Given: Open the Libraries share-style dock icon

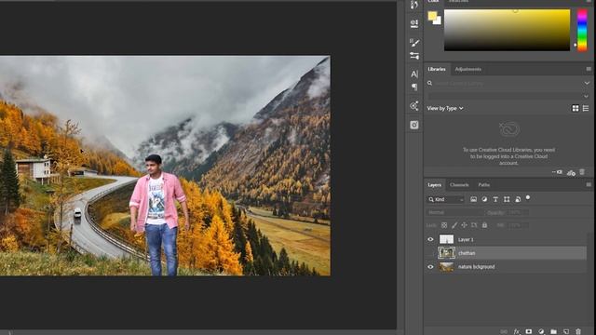Looking at the screenshot, I should pos(414,106).
